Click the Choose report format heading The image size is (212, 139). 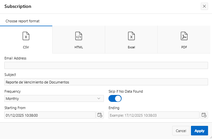tap(22, 21)
